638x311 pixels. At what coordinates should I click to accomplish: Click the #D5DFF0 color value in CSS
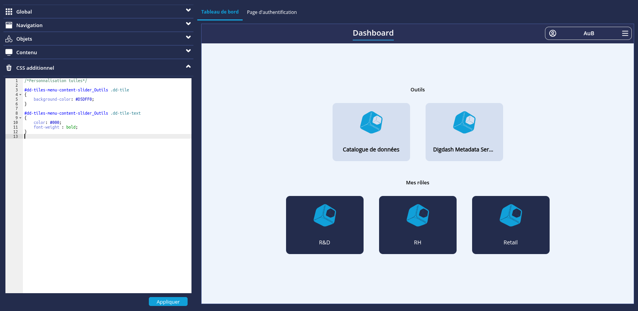[84, 100]
